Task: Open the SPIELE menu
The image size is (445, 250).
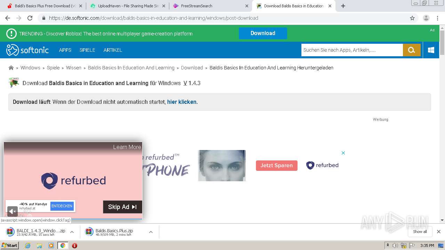Action: click(87, 50)
